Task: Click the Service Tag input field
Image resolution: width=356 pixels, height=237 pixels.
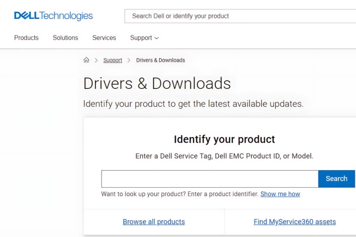Action: click(x=210, y=179)
